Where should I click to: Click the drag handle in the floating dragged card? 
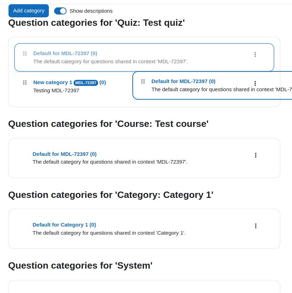click(x=143, y=82)
